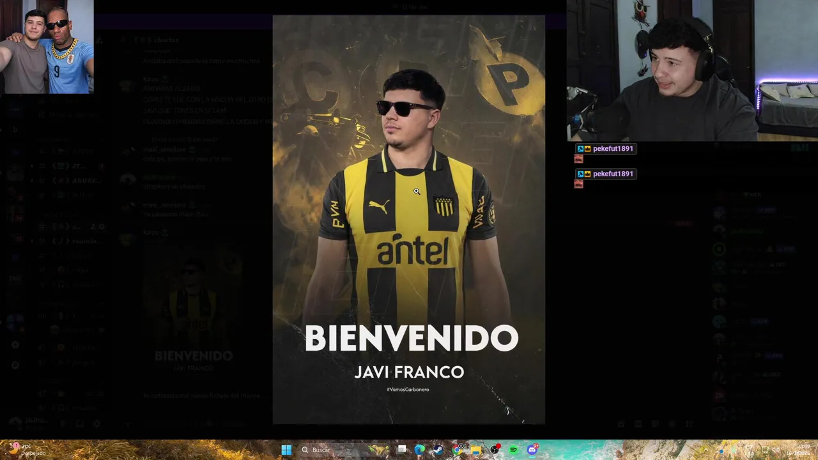Click the webcam feed of the streamer
This screenshot has height=460, width=818.
692,70
